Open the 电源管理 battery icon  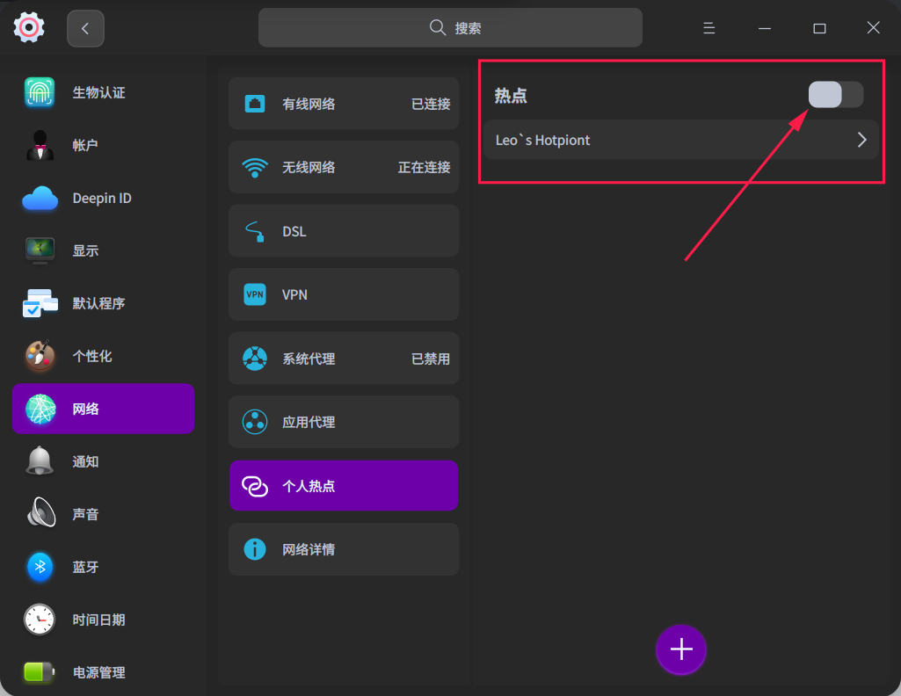pos(39,672)
